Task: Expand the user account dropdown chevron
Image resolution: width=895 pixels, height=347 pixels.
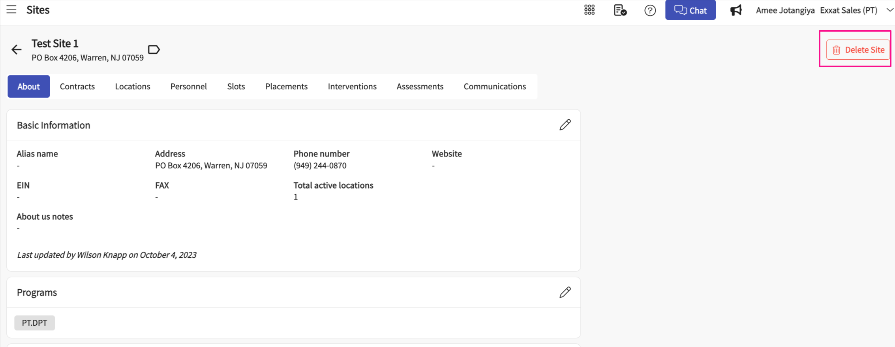Action: [x=889, y=10]
